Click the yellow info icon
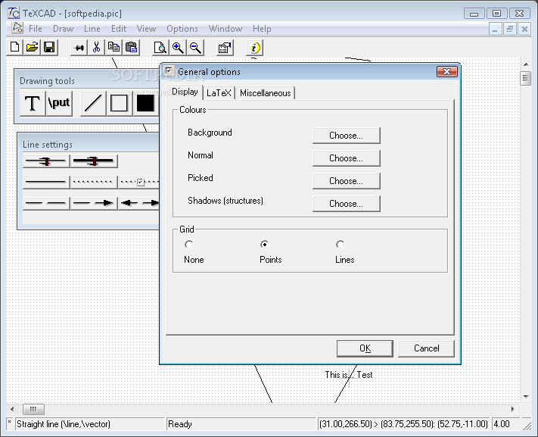The width and height of the screenshot is (538, 437). coord(254,48)
